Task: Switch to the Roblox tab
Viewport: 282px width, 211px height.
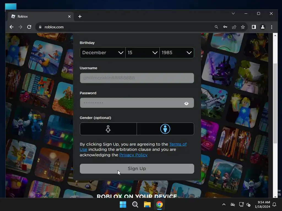Action: click(41, 16)
